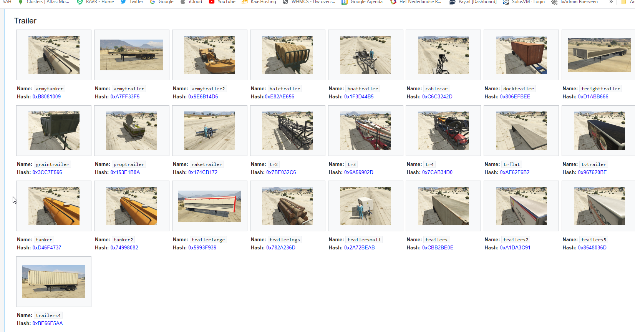Open the trailers4 hash link 0xBE66F5AA
The image size is (635, 332).
48,324
